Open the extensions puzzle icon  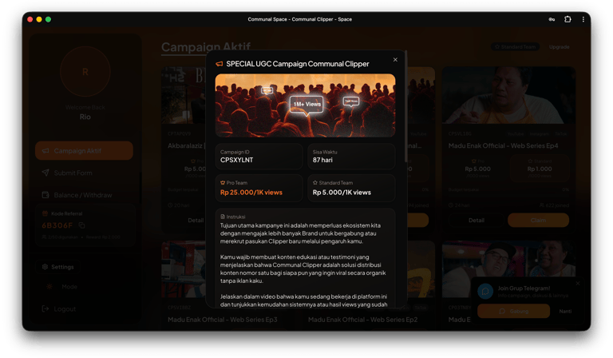(x=568, y=19)
